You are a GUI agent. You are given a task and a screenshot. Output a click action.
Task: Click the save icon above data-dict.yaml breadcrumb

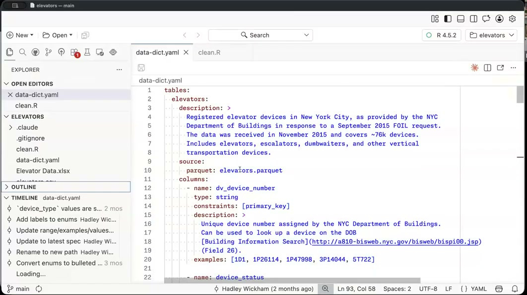click(141, 68)
